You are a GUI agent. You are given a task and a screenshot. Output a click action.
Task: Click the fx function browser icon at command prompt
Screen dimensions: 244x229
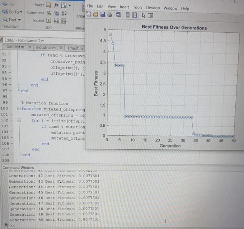[x=6, y=225]
